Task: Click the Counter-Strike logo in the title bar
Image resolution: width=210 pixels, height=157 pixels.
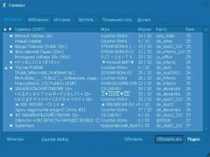Action: [4, 5]
